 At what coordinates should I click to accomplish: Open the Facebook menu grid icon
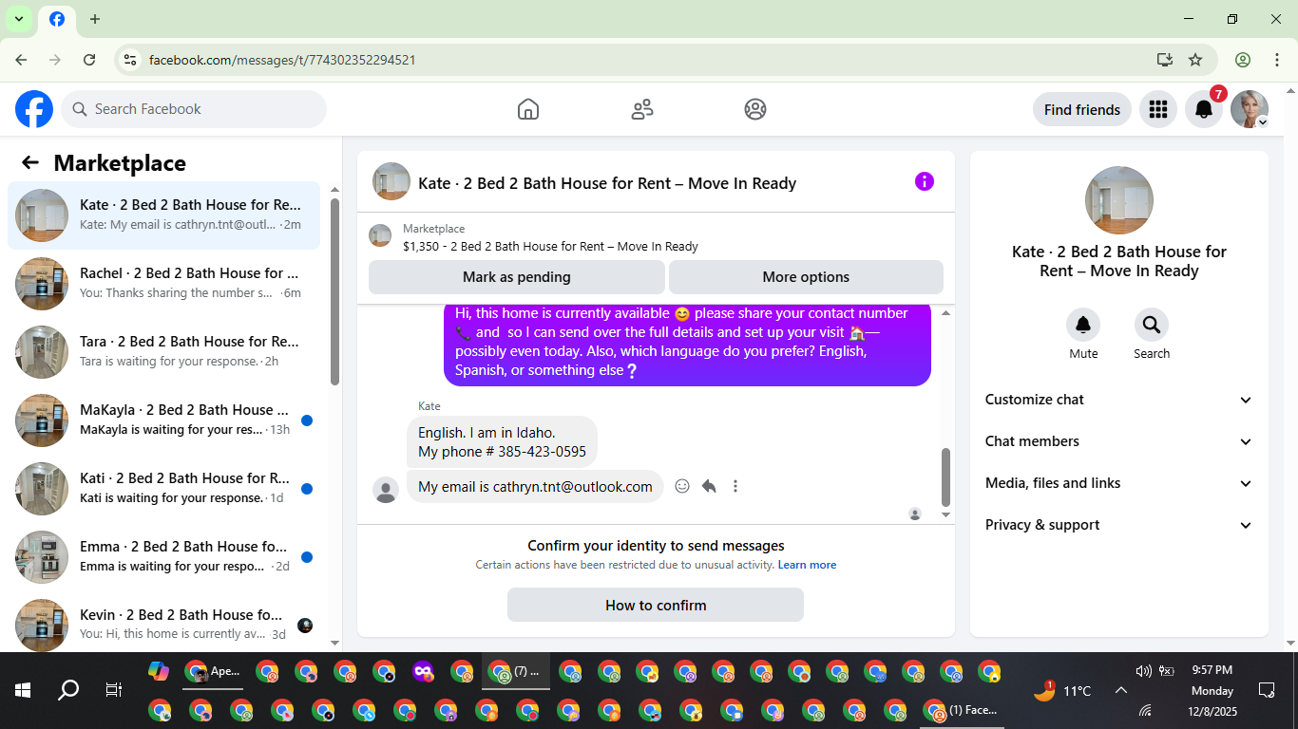(1157, 109)
